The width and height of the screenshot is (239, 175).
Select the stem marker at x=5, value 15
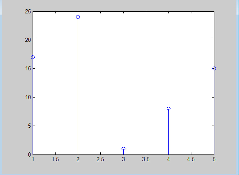[x=214, y=68]
